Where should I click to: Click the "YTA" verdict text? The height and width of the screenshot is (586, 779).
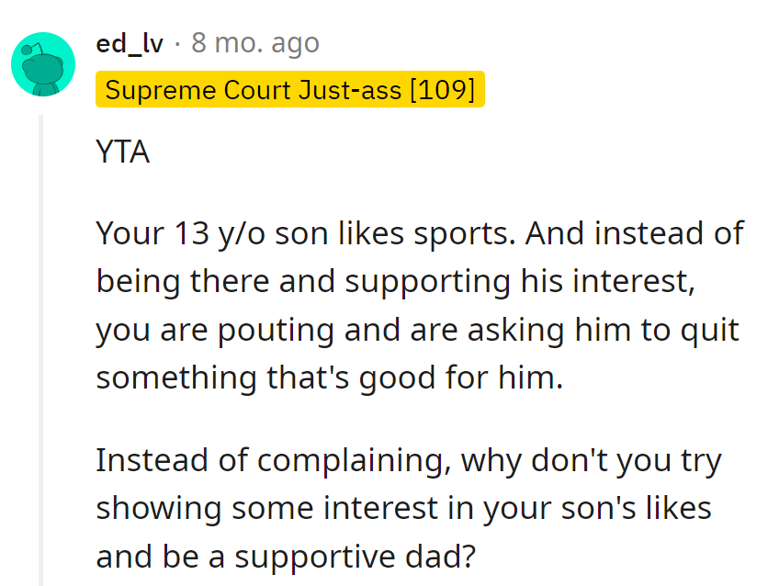[x=122, y=152]
